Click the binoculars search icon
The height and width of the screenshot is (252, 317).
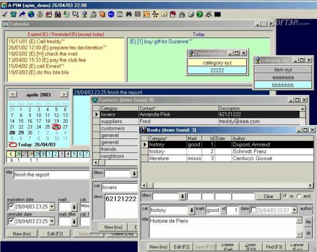tap(129, 14)
